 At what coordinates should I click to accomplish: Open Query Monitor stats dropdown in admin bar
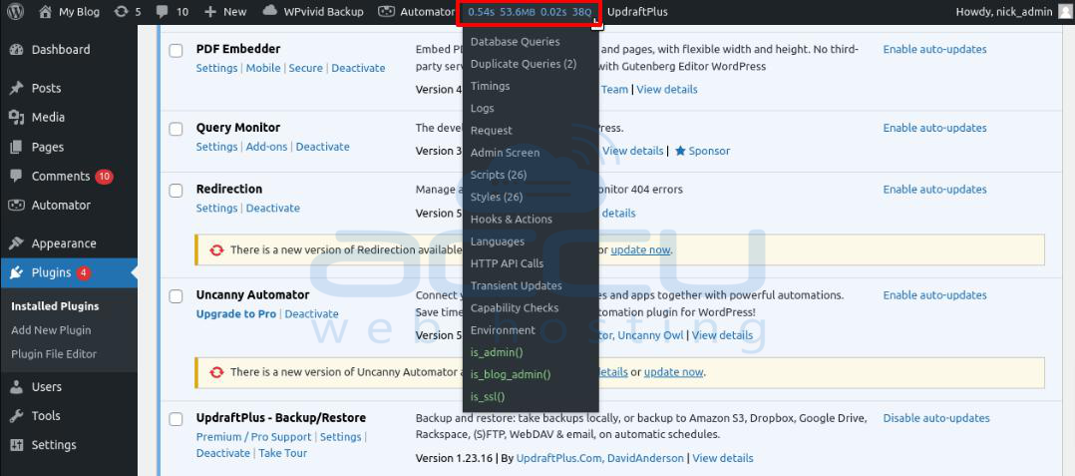530,12
